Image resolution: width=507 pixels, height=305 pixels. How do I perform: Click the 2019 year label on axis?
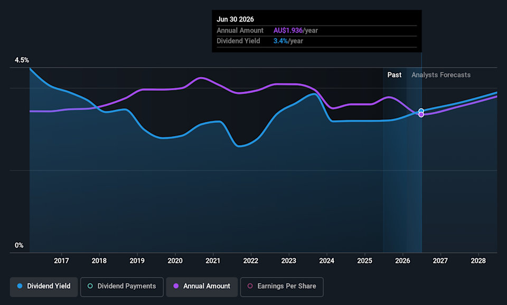click(137, 261)
